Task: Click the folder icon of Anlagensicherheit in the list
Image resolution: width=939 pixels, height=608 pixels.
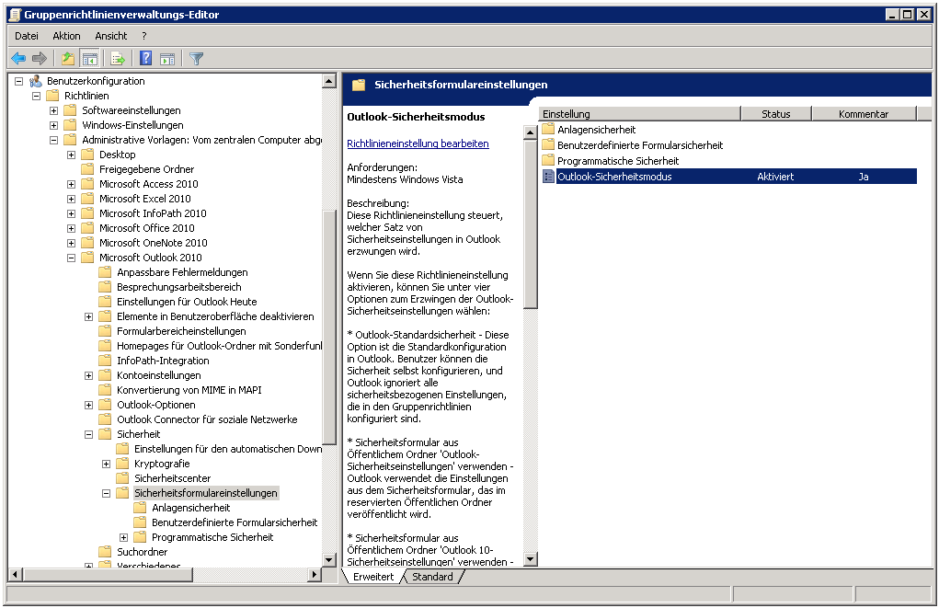Action: coord(548,129)
